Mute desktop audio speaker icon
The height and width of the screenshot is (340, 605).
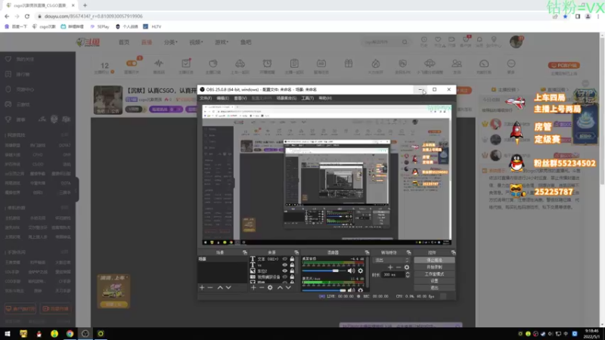351,271
